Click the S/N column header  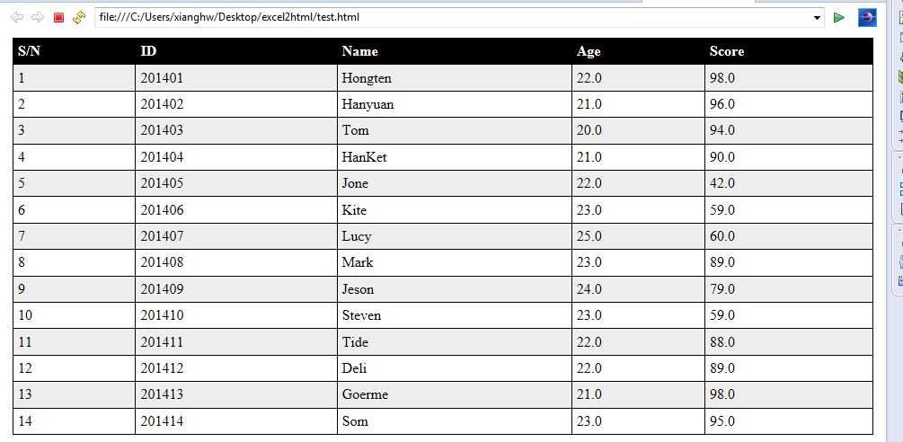(29, 51)
